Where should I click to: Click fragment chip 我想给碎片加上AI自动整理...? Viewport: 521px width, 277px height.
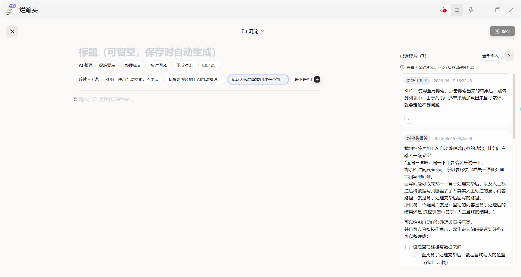pyautogui.click(x=195, y=80)
